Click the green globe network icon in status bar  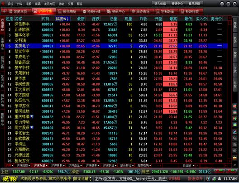point(214,178)
